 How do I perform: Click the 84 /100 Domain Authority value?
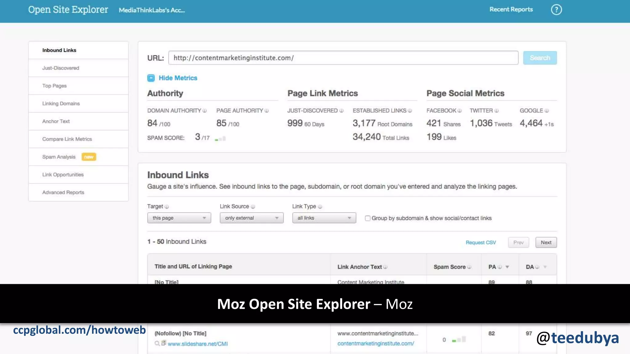click(x=159, y=124)
